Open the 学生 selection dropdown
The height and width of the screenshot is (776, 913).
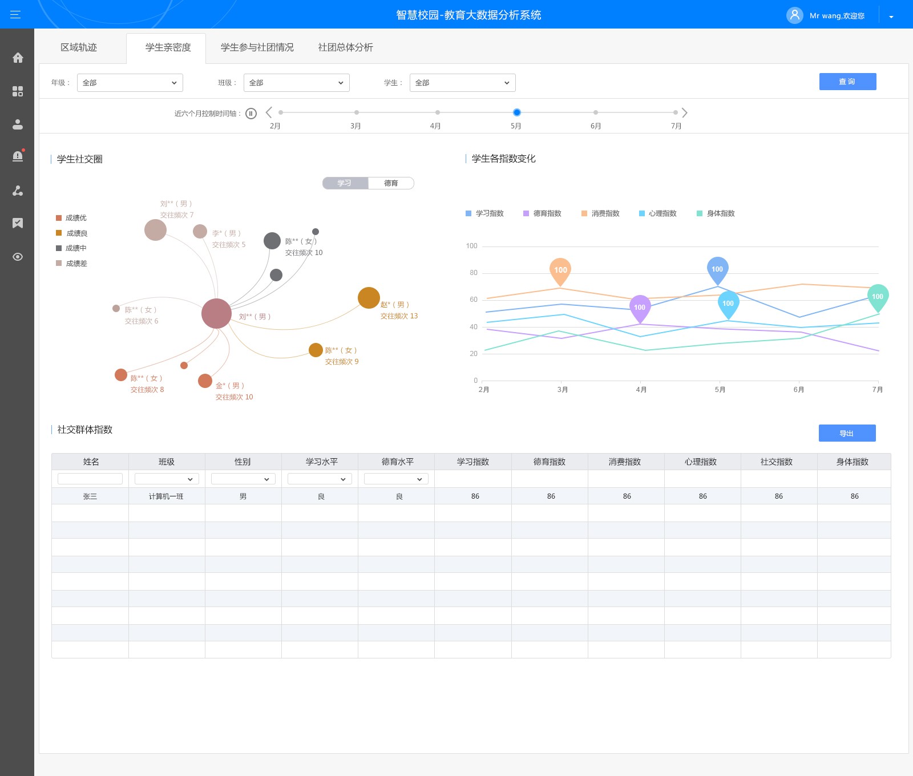(x=462, y=83)
